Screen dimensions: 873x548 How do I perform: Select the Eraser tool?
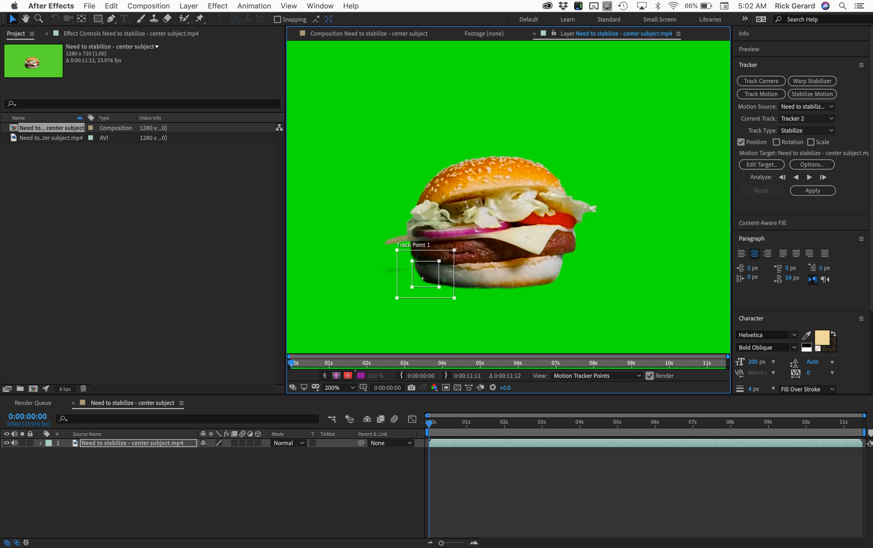(167, 19)
